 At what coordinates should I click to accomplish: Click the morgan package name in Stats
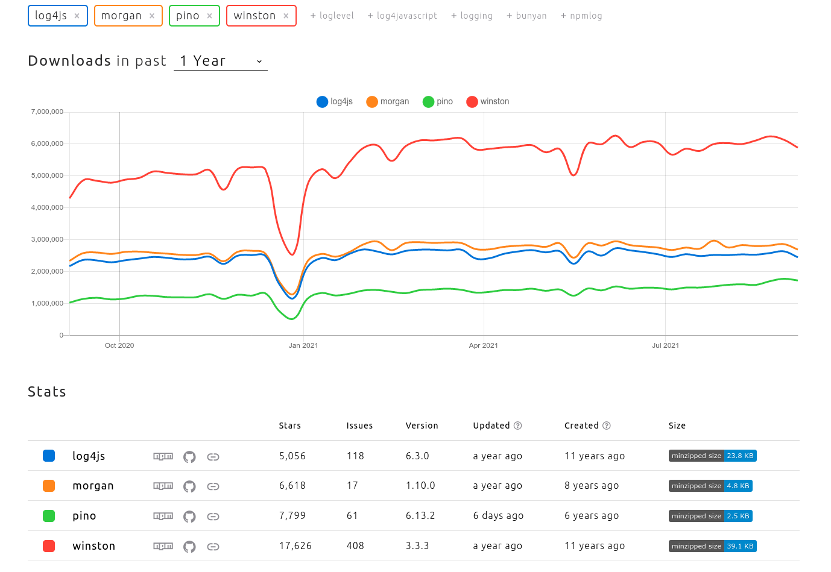point(93,486)
